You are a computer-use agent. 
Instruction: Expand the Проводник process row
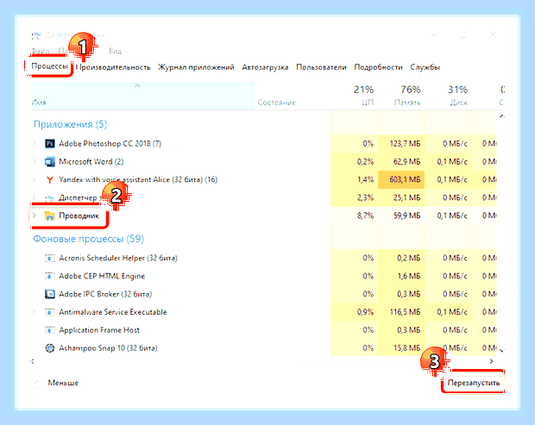(35, 216)
